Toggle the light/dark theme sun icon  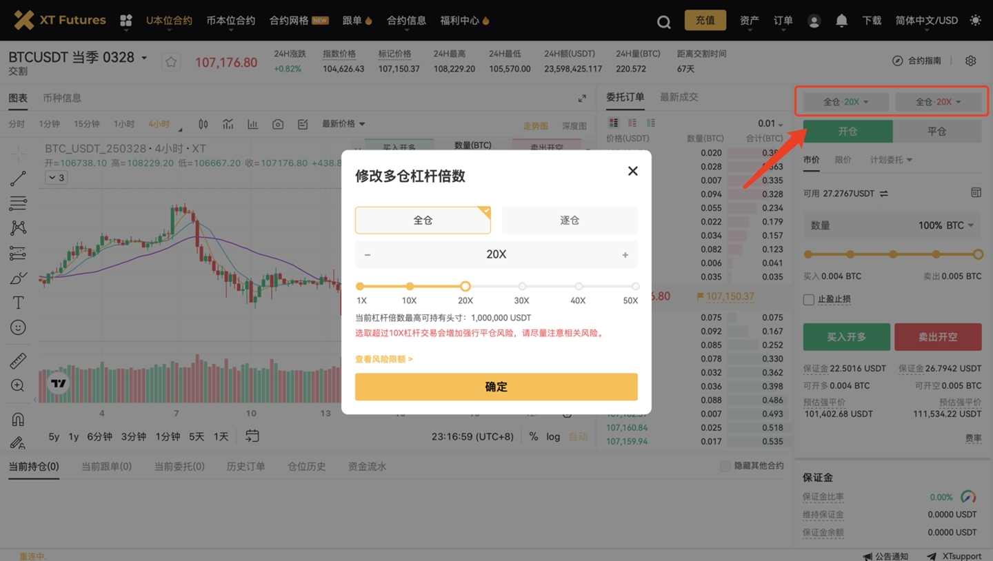(975, 21)
